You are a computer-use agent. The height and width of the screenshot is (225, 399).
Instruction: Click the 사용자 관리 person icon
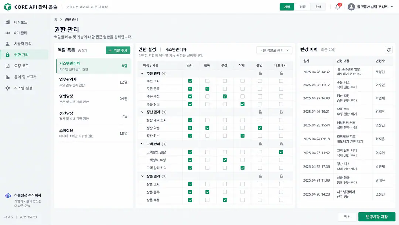pos(8,43)
